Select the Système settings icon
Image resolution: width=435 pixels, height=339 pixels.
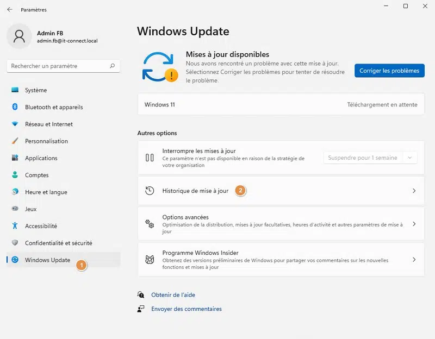[15, 90]
